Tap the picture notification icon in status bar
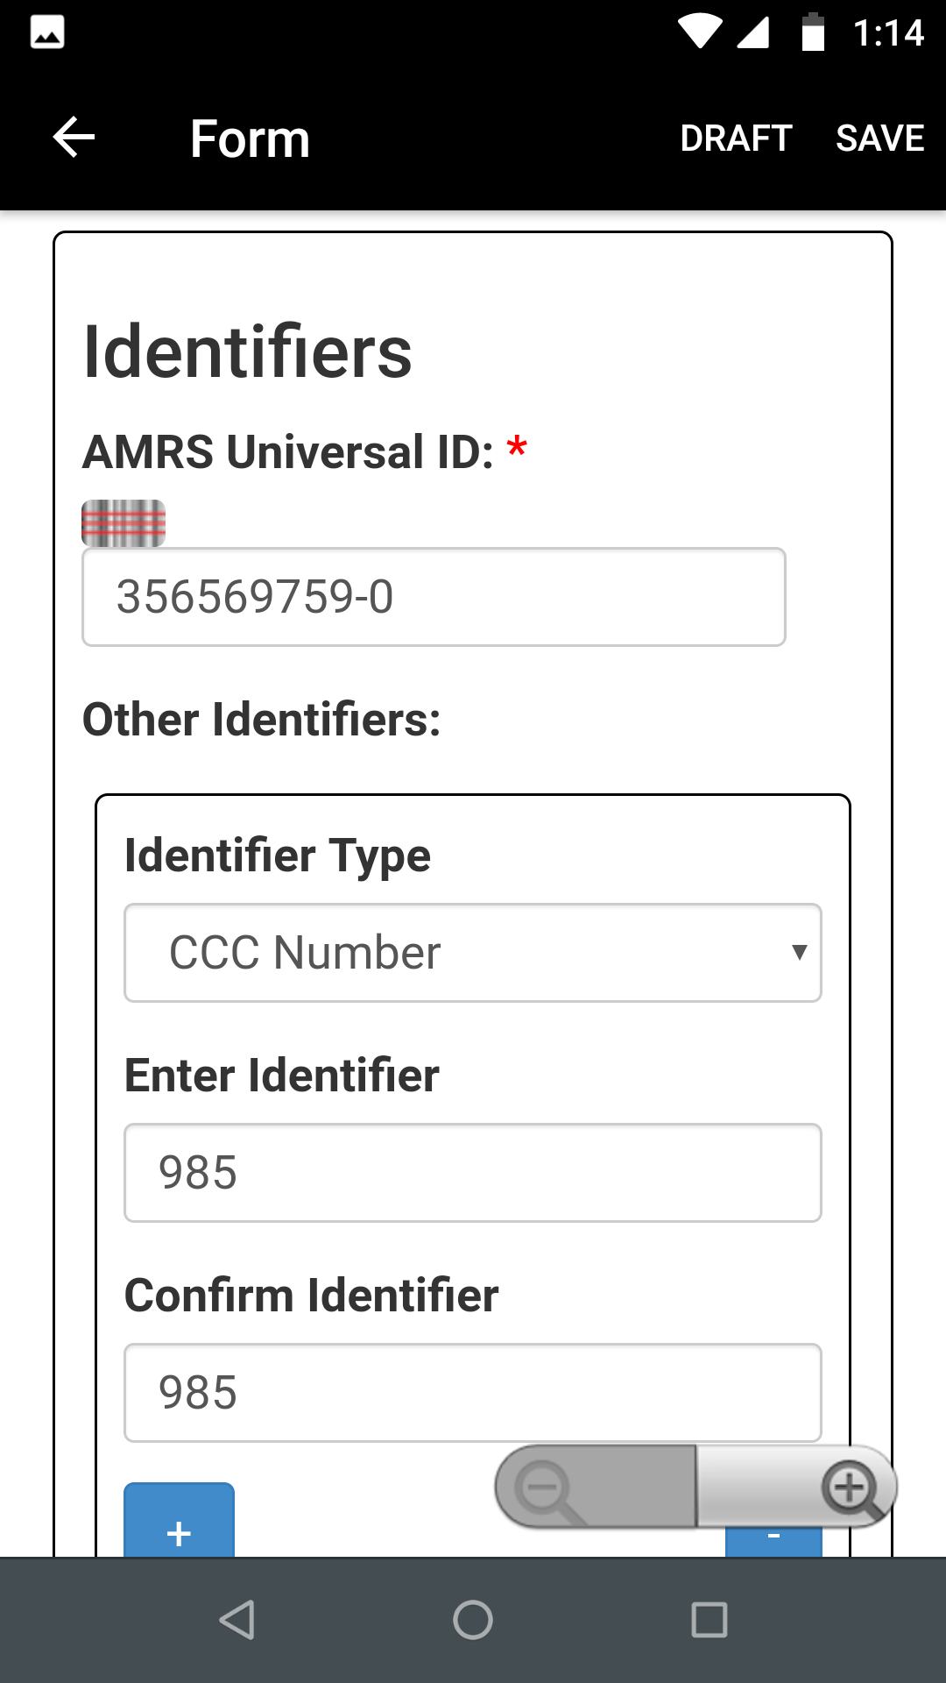The width and height of the screenshot is (946, 1683). (47, 32)
